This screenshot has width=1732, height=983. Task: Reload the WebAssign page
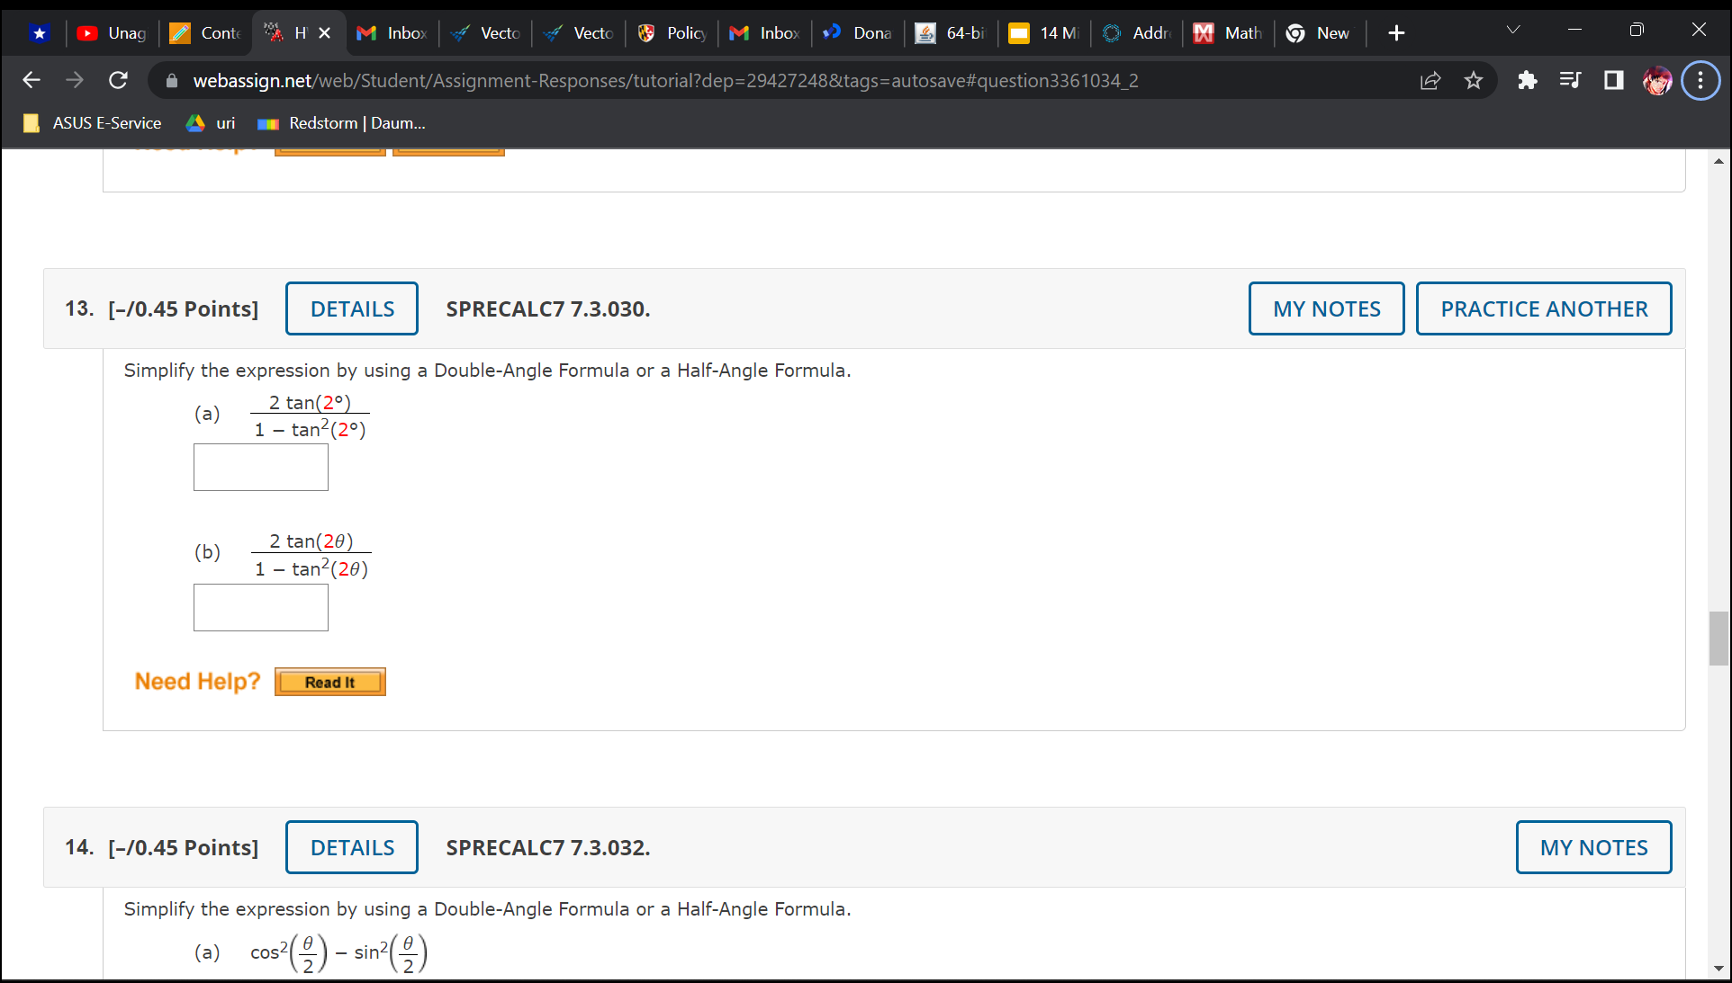pyautogui.click(x=118, y=81)
